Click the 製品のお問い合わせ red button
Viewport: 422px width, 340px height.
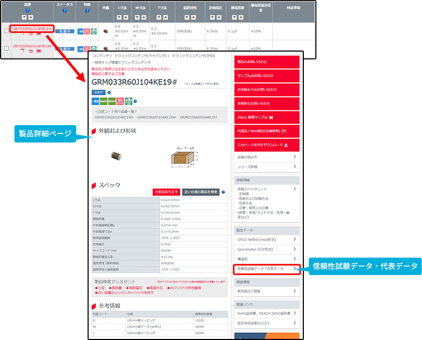click(x=266, y=62)
